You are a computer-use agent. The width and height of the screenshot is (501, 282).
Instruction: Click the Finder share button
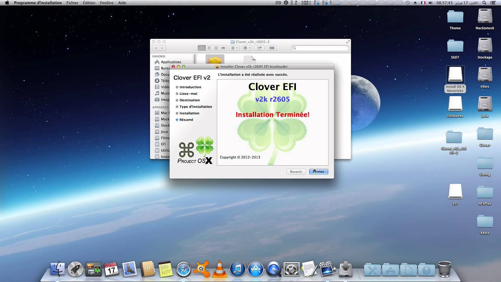pyautogui.click(x=259, y=48)
